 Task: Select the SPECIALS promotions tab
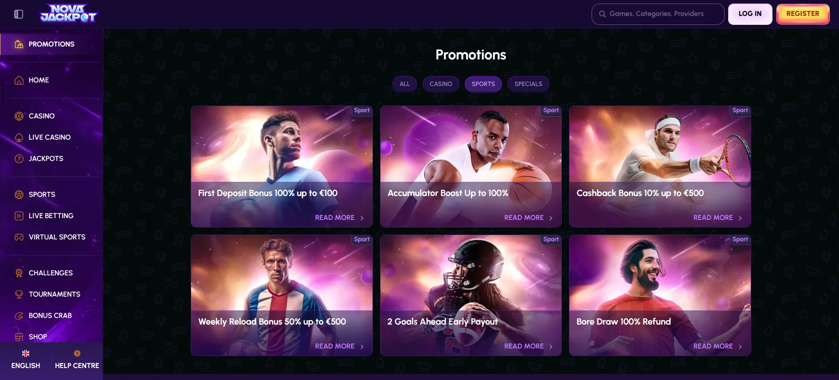click(x=528, y=84)
